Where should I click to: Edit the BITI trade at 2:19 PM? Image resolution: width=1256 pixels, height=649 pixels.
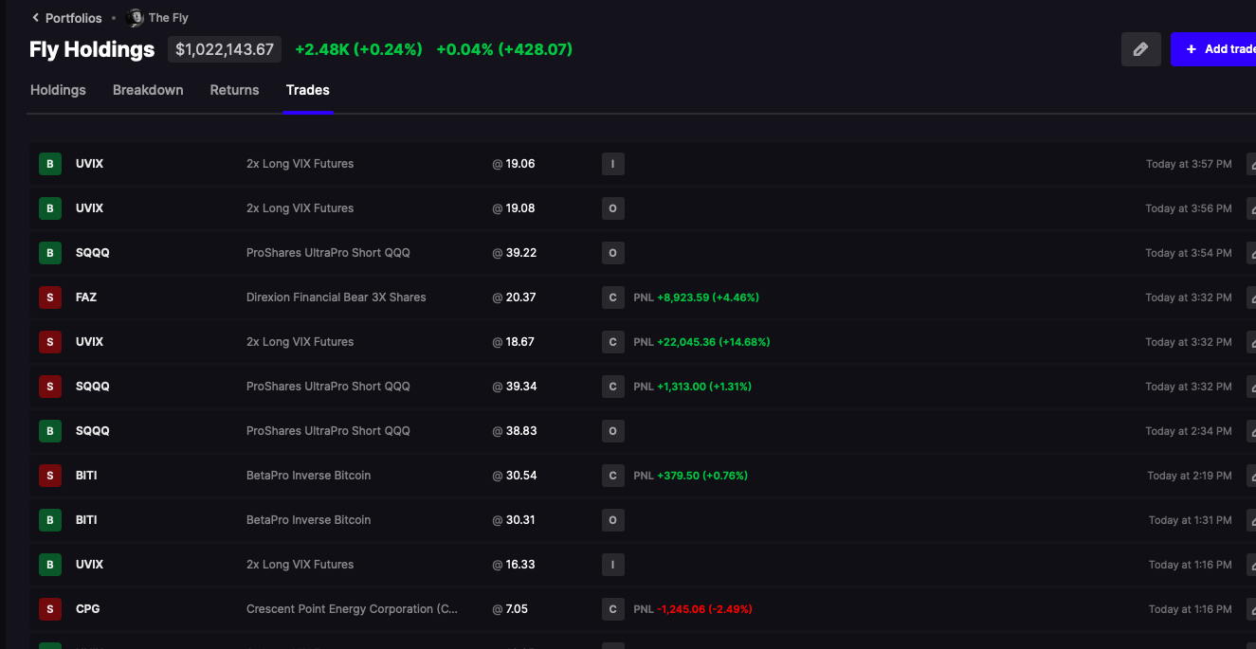click(x=1251, y=476)
